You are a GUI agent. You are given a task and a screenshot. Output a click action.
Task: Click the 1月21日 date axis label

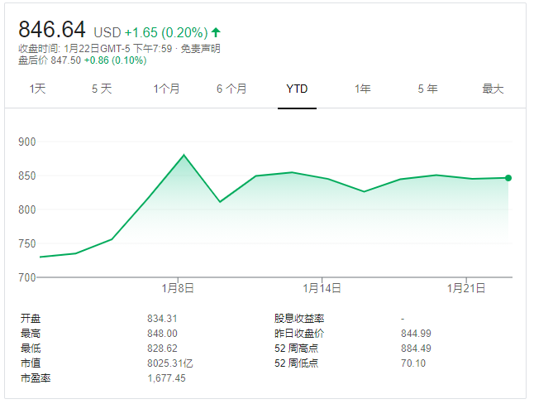(x=467, y=288)
